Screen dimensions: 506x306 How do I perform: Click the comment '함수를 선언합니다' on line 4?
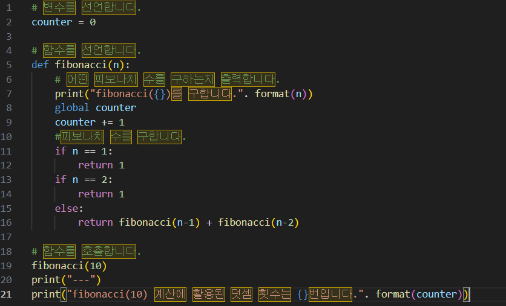click(90, 51)
